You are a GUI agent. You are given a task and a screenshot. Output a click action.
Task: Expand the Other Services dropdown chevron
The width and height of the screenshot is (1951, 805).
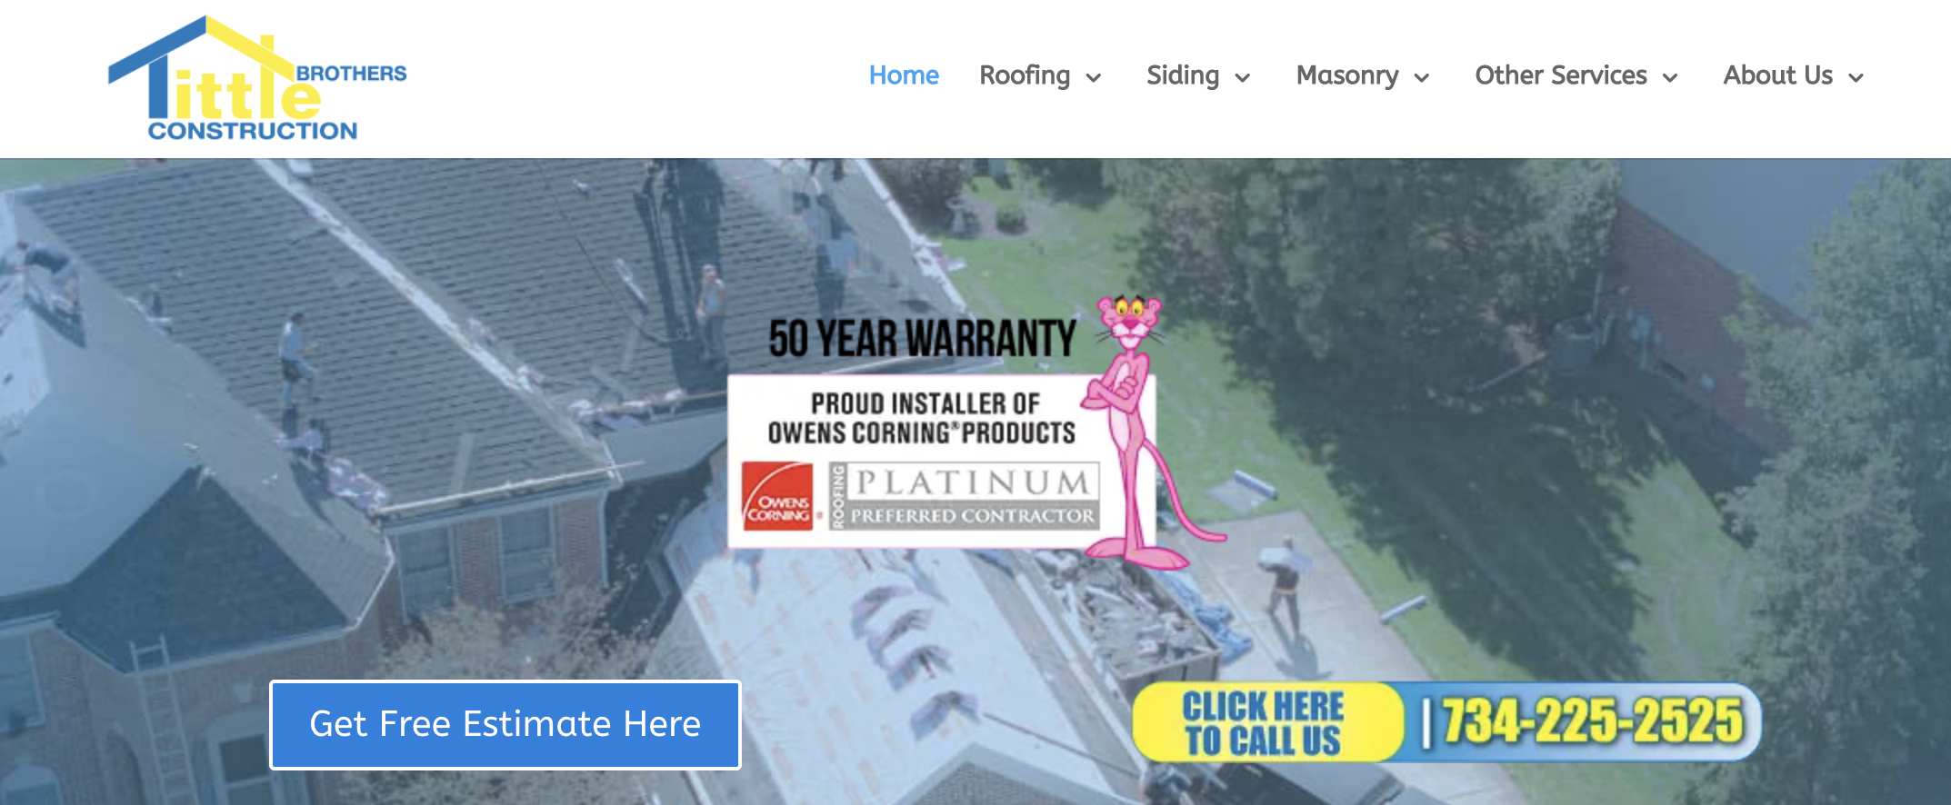point(1670,78)
